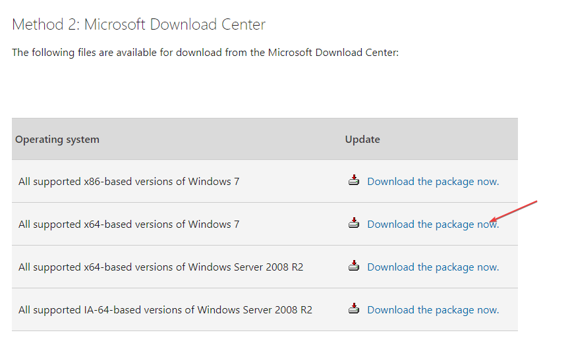Follow the IA-64 Windows Server 2008 R2 download link
This screenshot has width=570, height=343.
[x=433, y=310]
